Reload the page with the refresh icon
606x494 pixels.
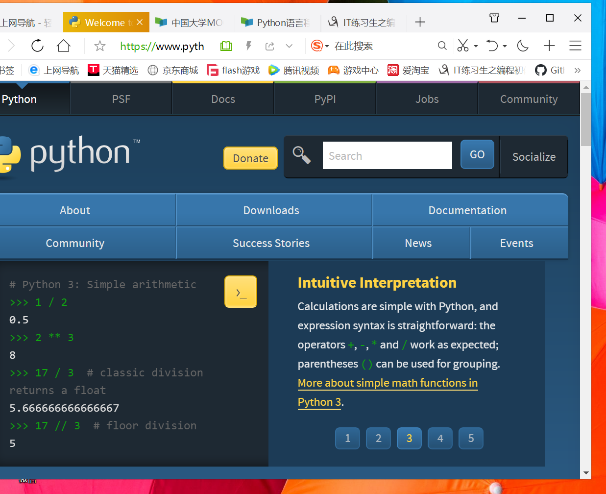[37, 46]
